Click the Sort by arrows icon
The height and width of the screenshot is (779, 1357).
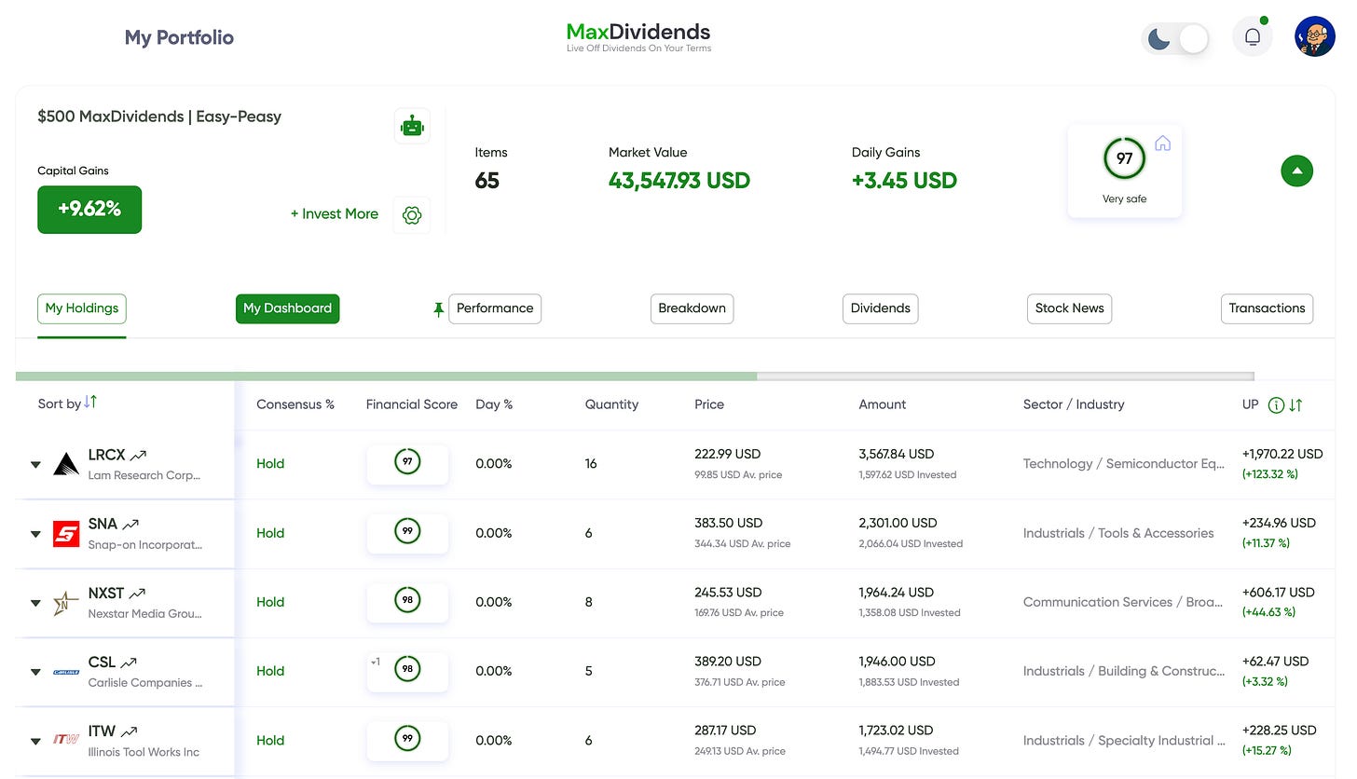(x=90, y=402)
